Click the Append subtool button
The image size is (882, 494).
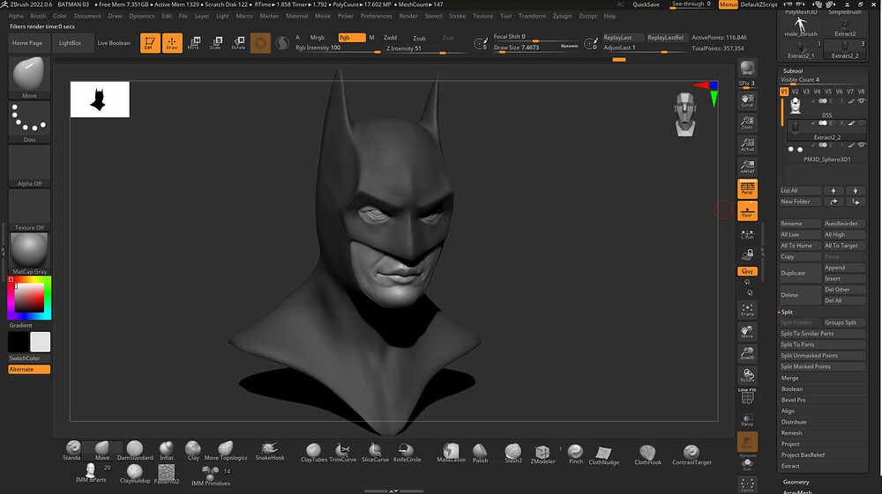point(844,268)
